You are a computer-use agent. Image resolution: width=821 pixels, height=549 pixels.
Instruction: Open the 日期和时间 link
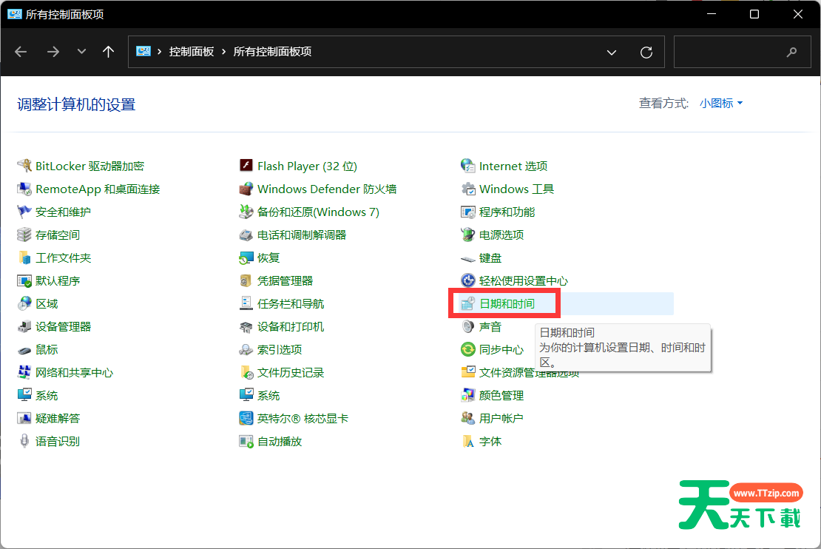(507, 303)
